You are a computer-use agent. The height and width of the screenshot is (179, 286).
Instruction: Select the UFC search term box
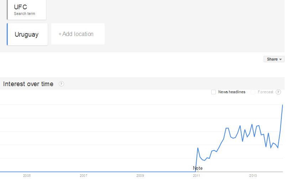(27, 10)
